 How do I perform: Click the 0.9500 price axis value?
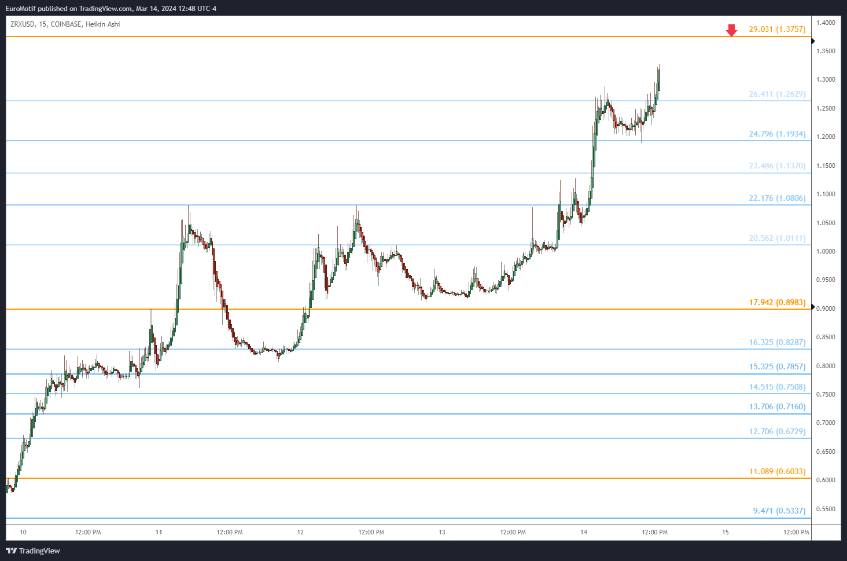[x=826, y=280]
